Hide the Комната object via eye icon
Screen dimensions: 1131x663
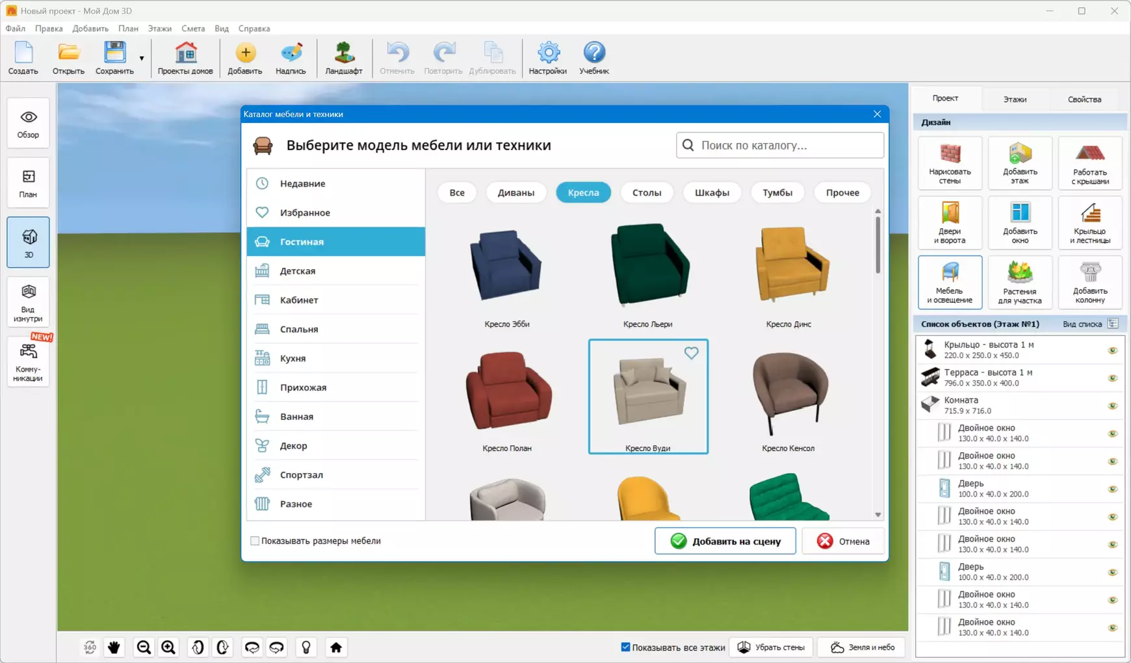click(x=1112, y=406)
